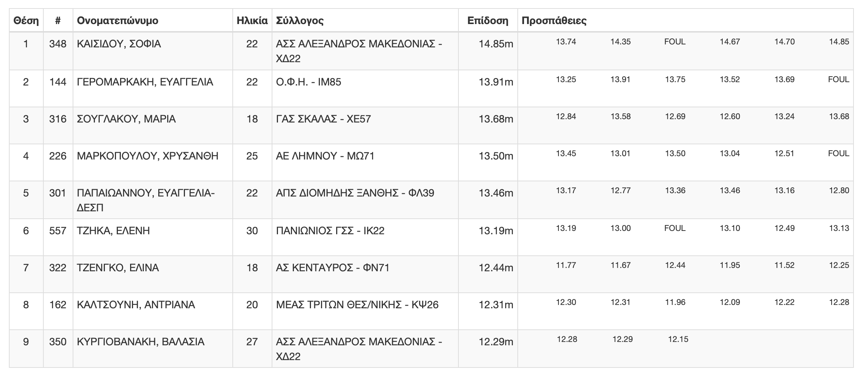Image resolution: width=865 pixels, height=376 pixels.
Task: Select athlete ΤΖΕΝΓΚΟ, ΕΛΙΝΑ
Action: tap(118, 268)
